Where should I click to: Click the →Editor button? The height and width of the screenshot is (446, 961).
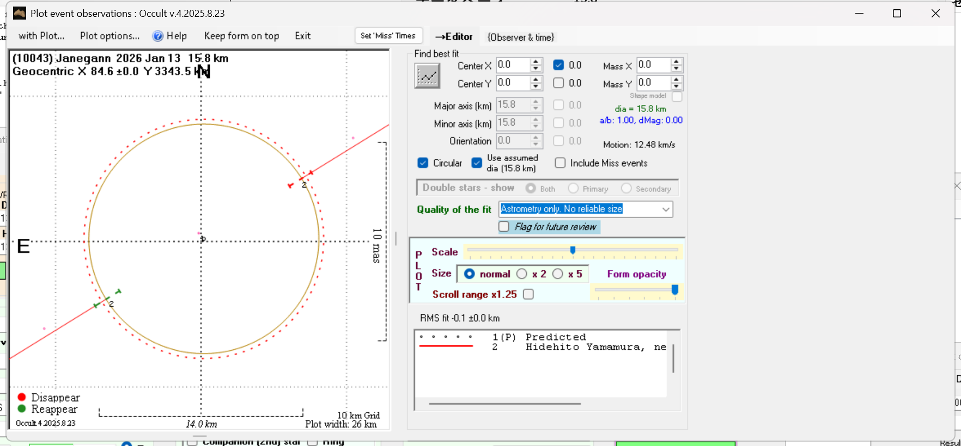coord(454,37)
